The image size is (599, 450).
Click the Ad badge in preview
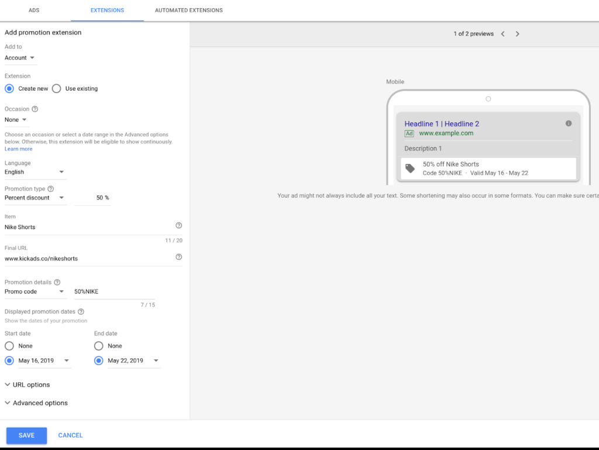[x=409, y=133]
